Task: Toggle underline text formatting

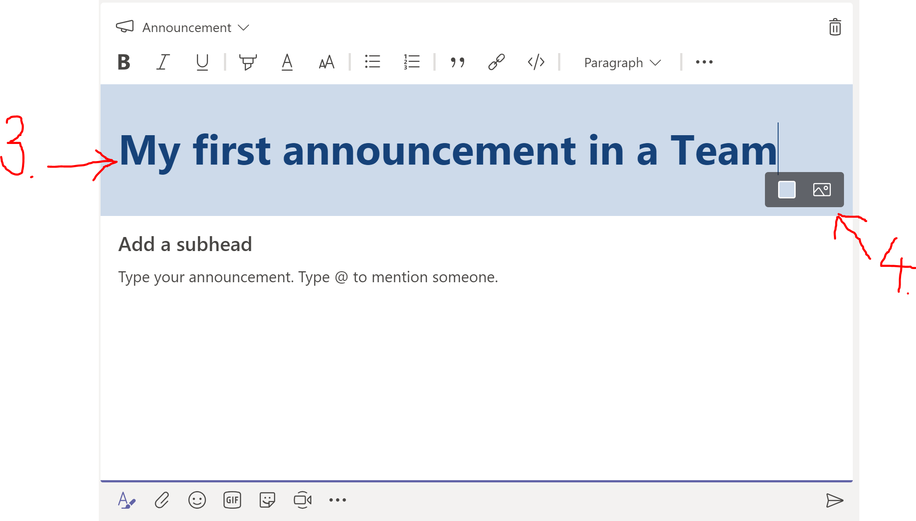Action: [202, 62]
